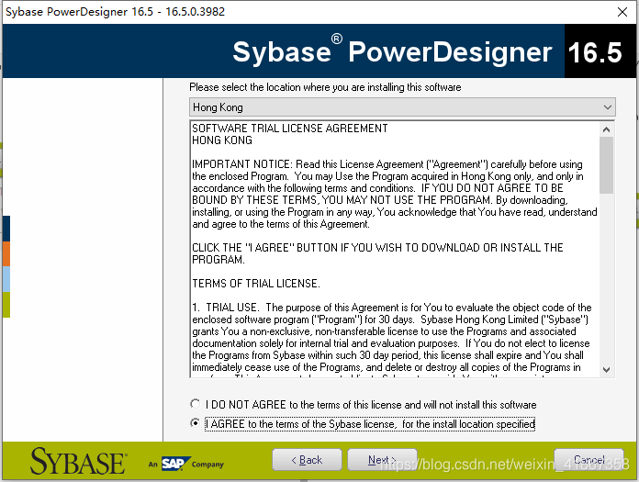Image resolution: width=639 pixels, height=482 pixels.
Task: Open the install location dropdown showing Hong Kong
Action: tap(402, 107)
